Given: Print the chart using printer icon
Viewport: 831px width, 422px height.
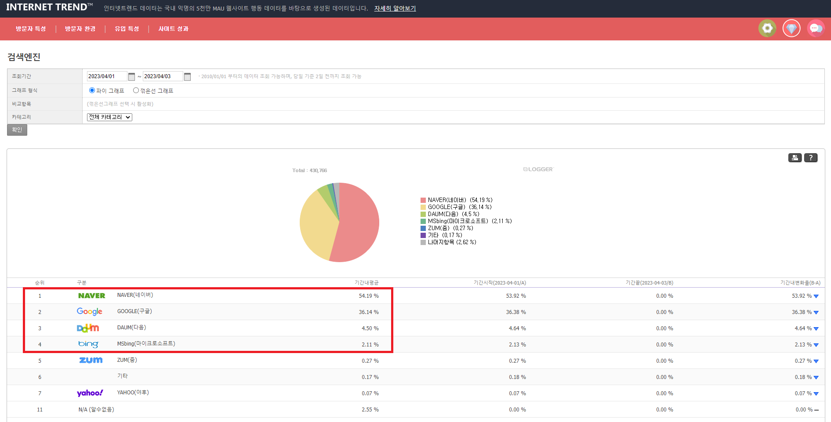Looking at the screenshot, I should point(795,158).
